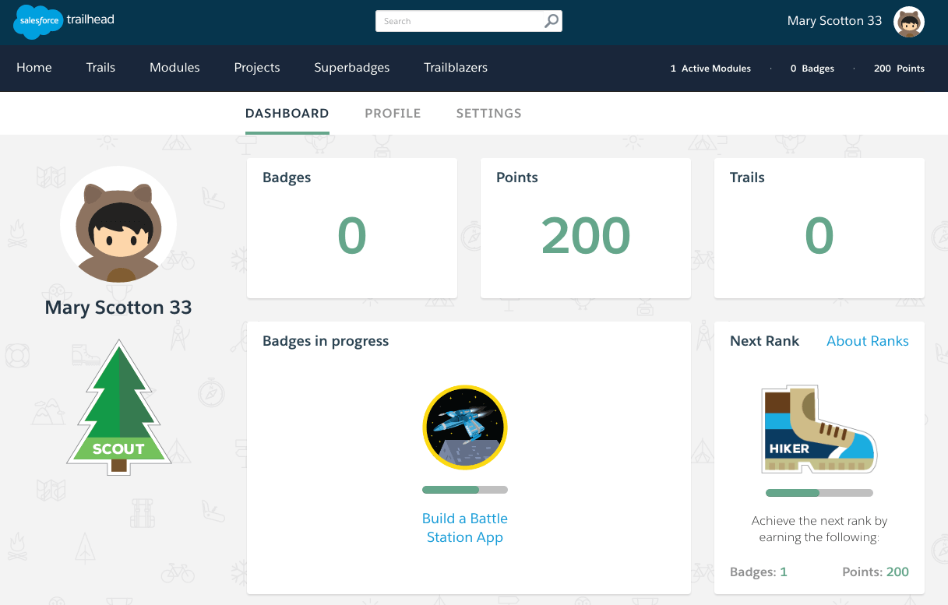Click the Hiker boot rank badge
The height and width of the screenshot is (605, 948).
pyautogui.click(x=819, y=429)
